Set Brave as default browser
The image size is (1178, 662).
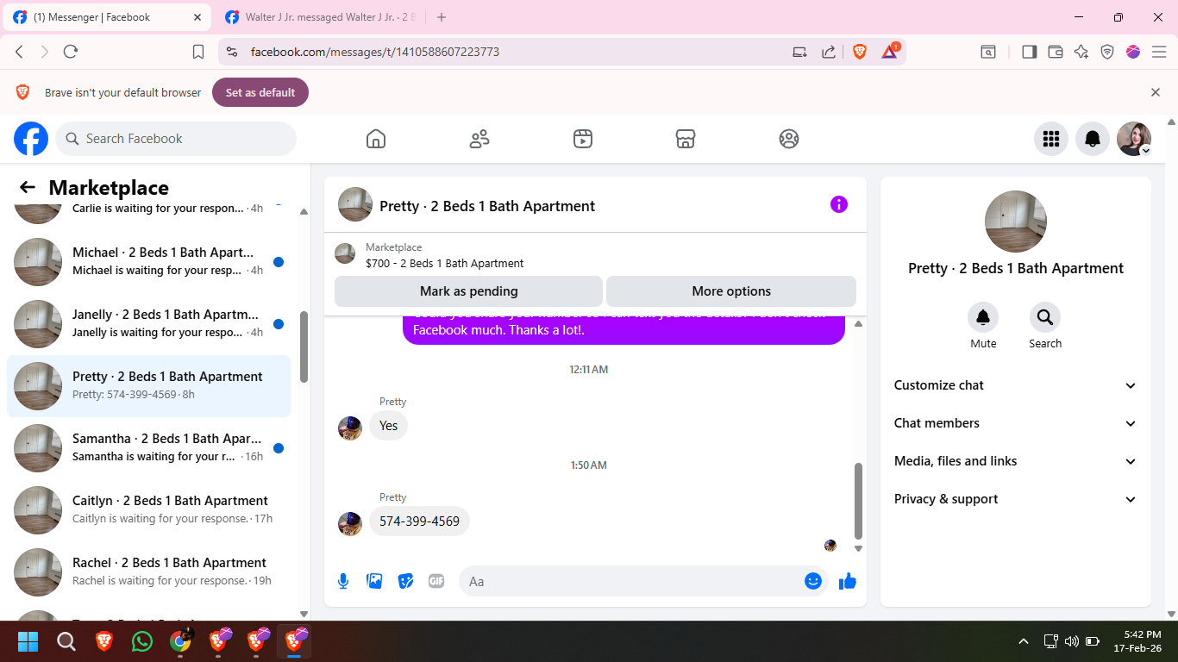tap(260, 92)
